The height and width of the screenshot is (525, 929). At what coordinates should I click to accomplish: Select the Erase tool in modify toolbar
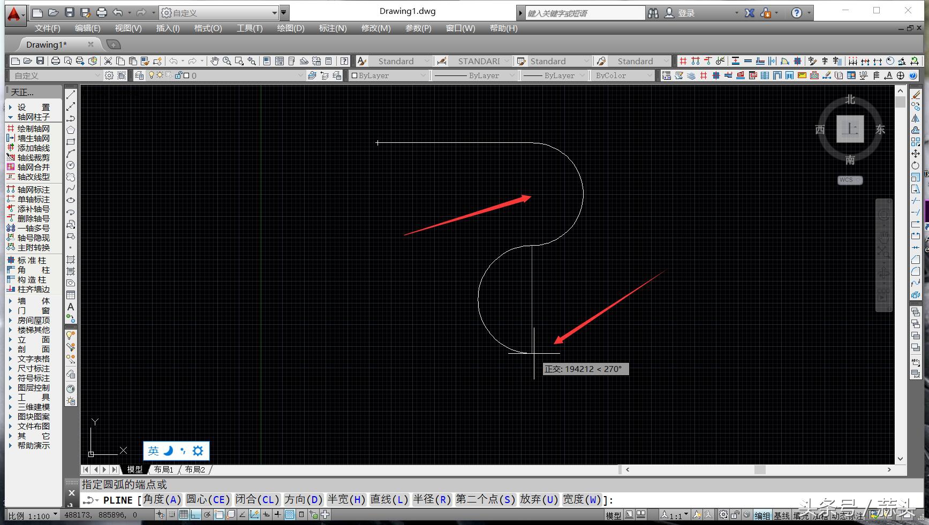tap(916, 95)
